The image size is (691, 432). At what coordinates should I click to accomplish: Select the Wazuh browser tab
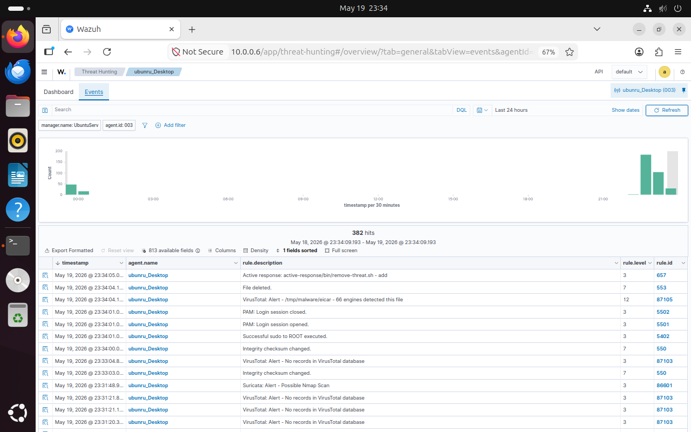[x=120, y=29]
